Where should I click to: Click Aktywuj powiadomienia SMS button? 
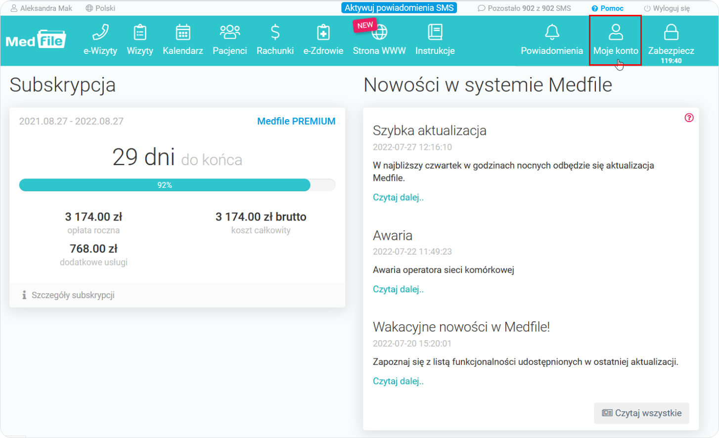(399, 8)
